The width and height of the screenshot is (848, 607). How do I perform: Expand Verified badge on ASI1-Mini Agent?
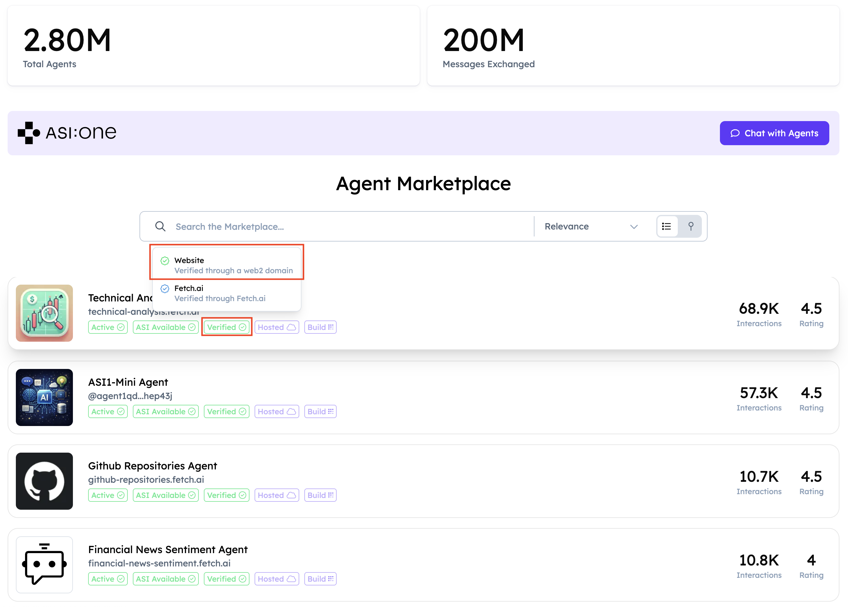tap(226, 411)
